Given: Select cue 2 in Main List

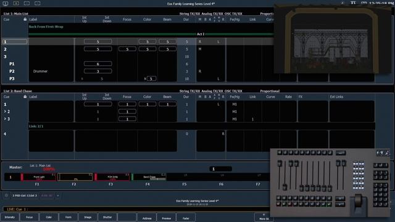Looking at the screenshot, I should click(5, 49).
